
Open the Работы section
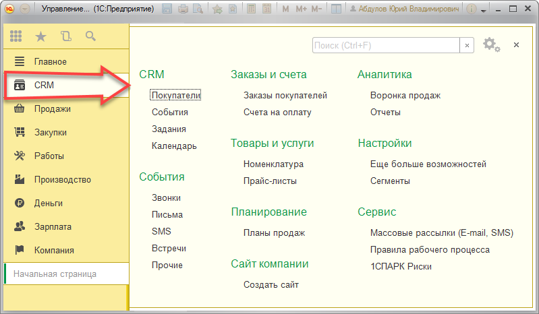66,156
